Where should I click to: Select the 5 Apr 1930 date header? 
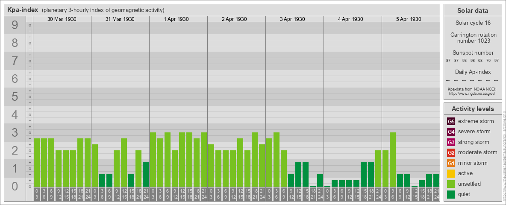[x=409, y=19]
